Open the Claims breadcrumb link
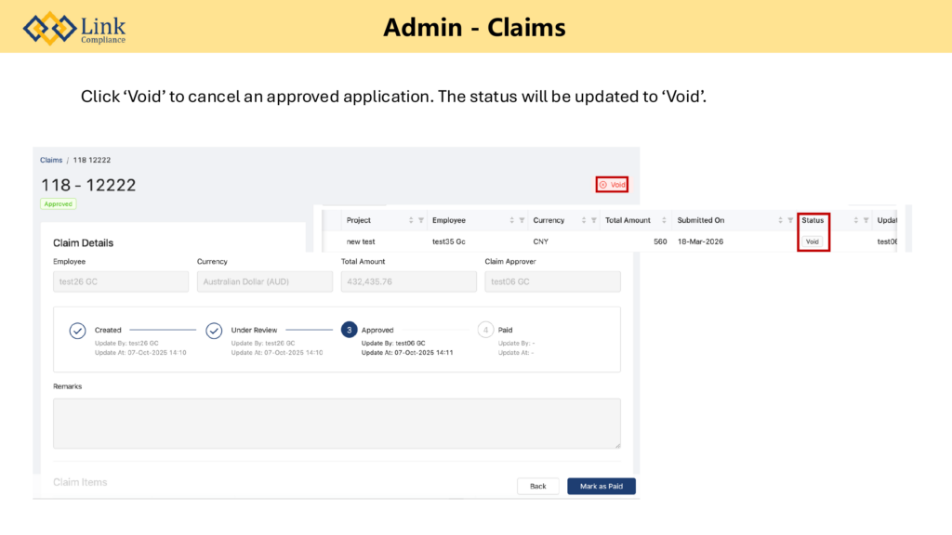 51,161
